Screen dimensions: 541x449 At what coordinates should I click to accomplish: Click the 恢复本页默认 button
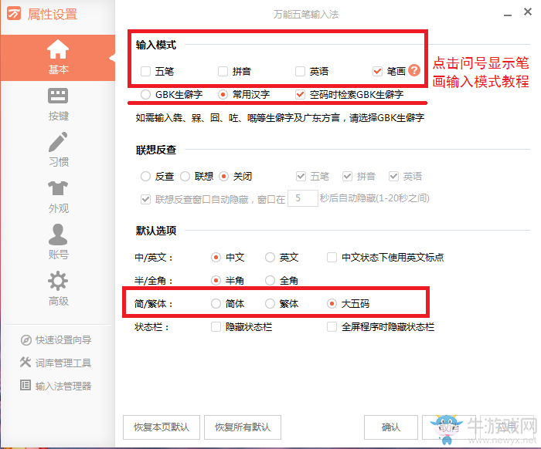[162, 427]
